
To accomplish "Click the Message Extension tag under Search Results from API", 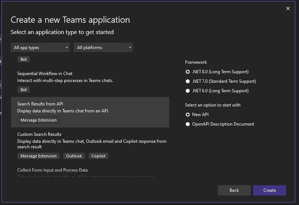I will coord(39,120).
